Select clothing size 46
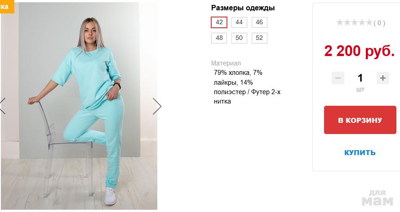 tap(259, 22)
